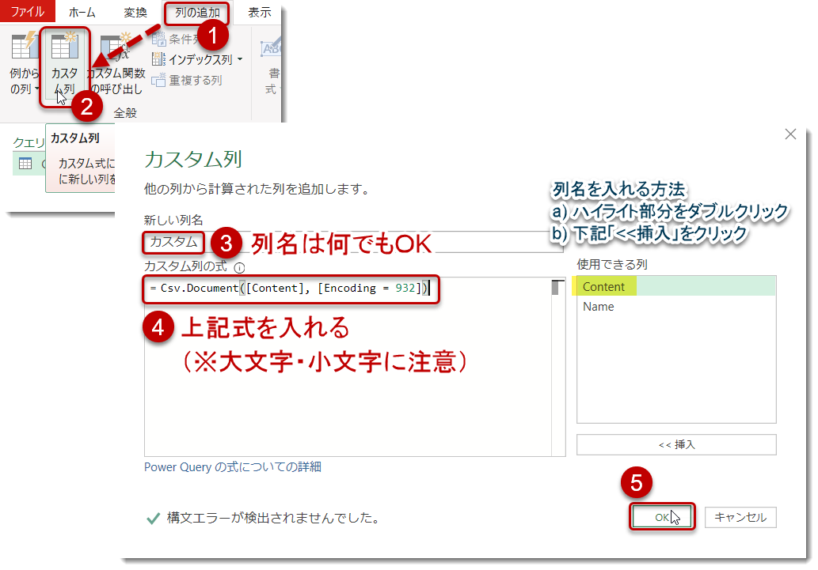The image size is (818, 570).
Task: Open the 表示 tab
Action: pos(259,12)
